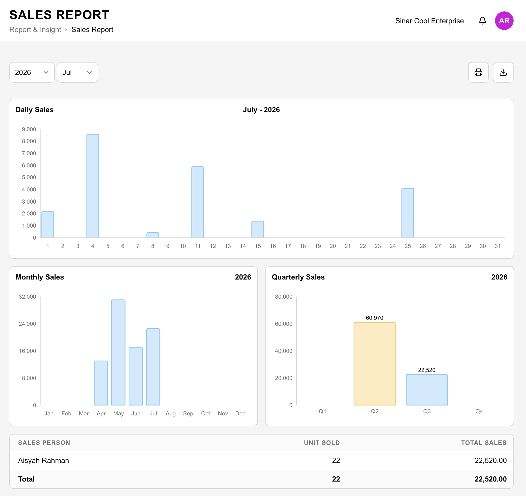Click the day 25 daily sales bar

pos(407,213)
